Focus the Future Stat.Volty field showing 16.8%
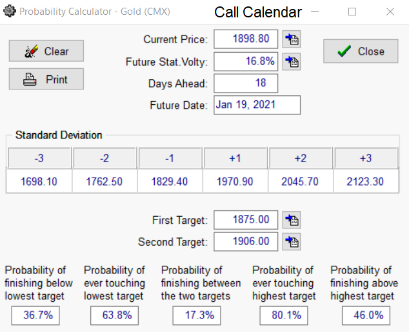The width and height of the screenshot is (409, 332). click(246, 62)
